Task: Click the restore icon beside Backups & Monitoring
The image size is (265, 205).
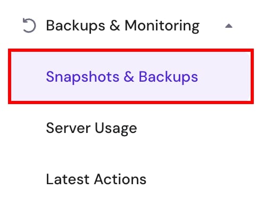Action: (29, 26)
